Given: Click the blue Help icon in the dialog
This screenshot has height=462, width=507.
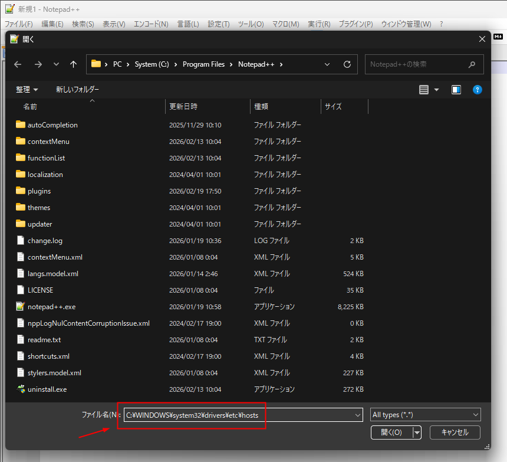Looking at the screenshot, I should 478,89.
